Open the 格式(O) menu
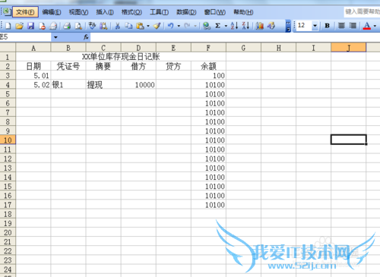 (x=131, y=12)
